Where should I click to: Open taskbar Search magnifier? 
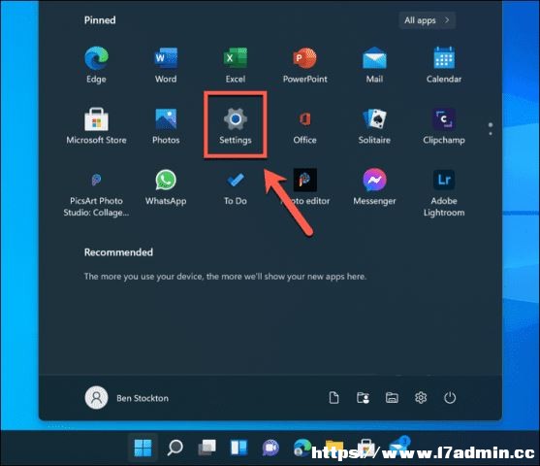[x=175, y=448]
